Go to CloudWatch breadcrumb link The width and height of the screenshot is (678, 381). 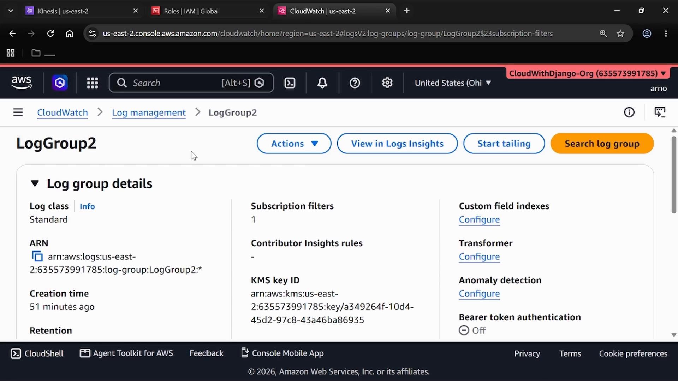pos(63,113)
